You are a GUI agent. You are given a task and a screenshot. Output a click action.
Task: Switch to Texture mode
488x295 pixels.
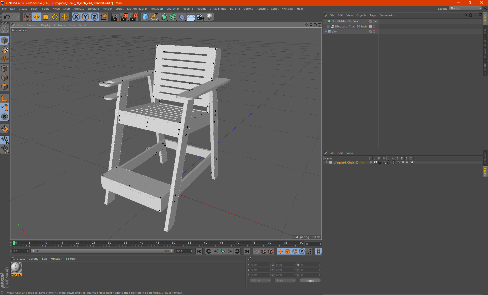click(5, 50)
